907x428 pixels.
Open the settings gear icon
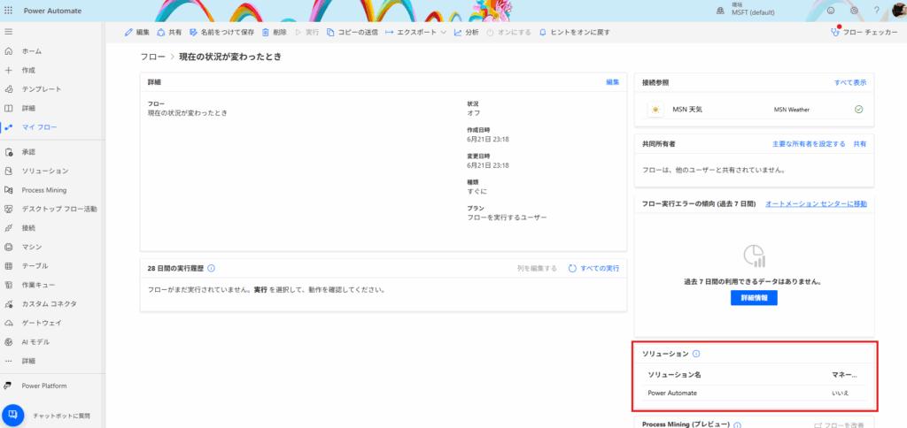[854, 11]
